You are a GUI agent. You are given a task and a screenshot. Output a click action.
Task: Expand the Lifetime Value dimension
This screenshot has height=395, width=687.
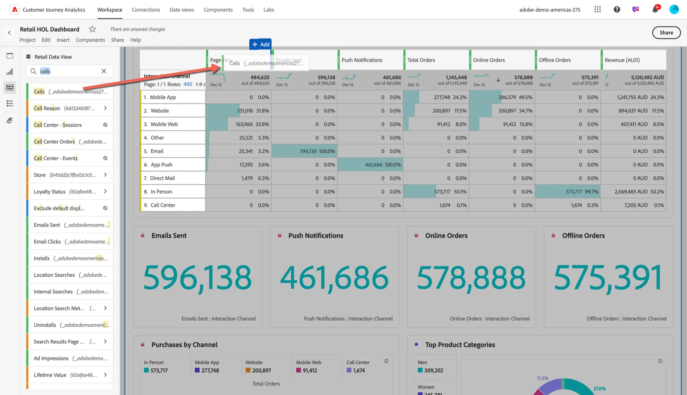[x=105, y=375]
